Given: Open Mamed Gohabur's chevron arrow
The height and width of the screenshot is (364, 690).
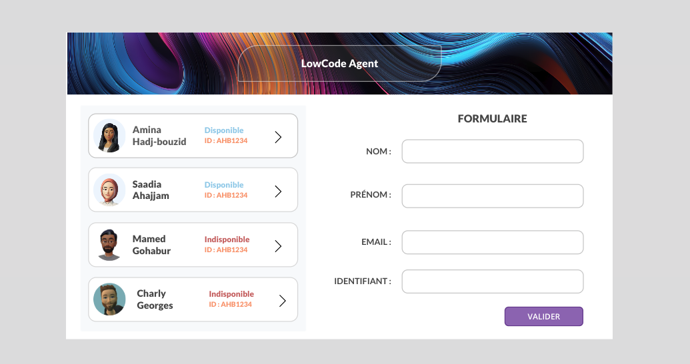Looking at the screenshot, I should click(x=278, y=246).
